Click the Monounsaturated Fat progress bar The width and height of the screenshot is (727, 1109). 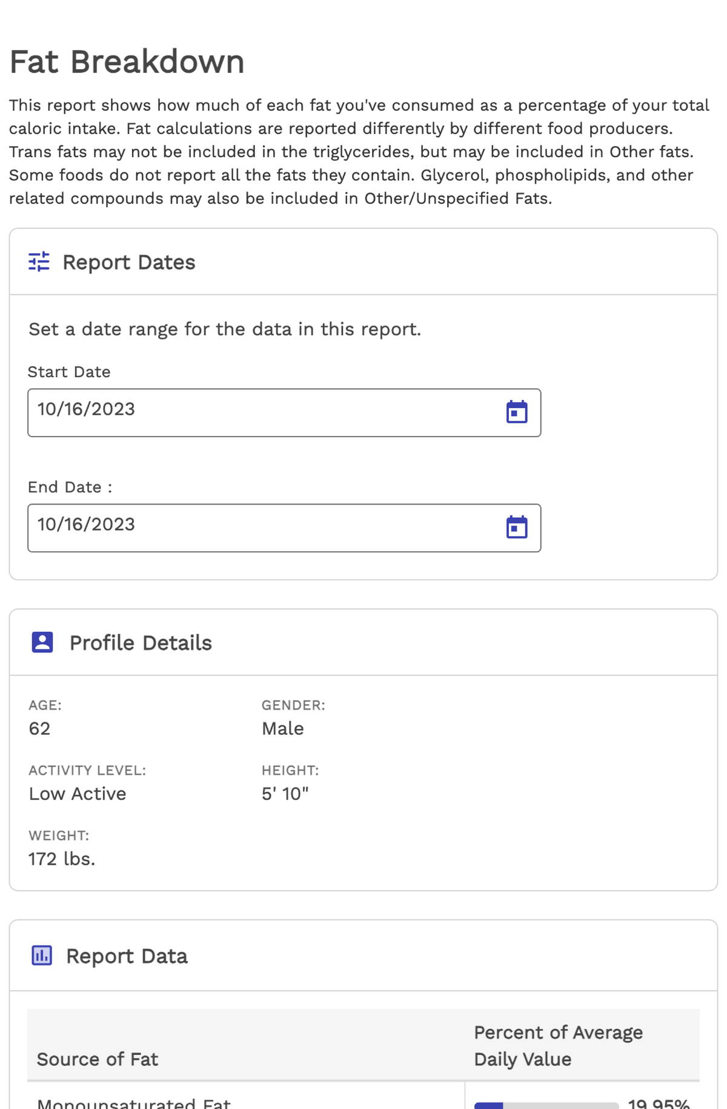pos(546,1105)
